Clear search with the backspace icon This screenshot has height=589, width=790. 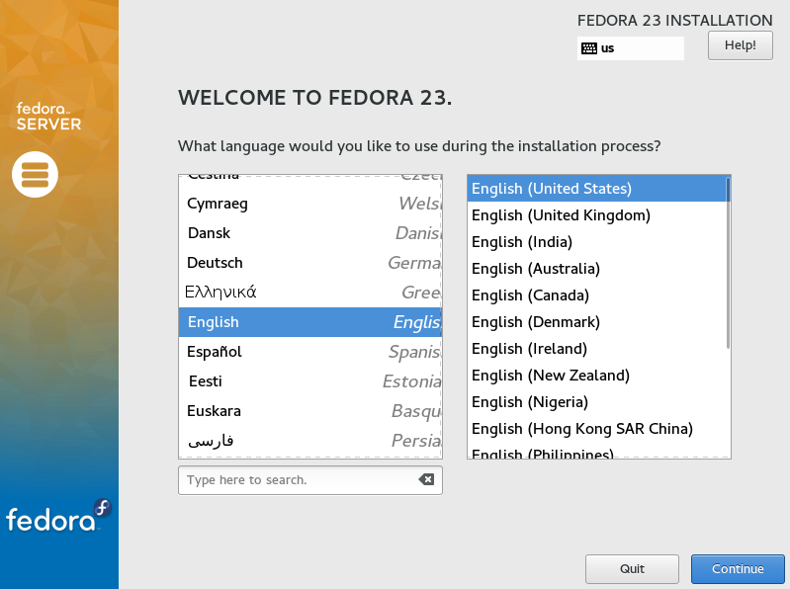[x=426, y=479]
